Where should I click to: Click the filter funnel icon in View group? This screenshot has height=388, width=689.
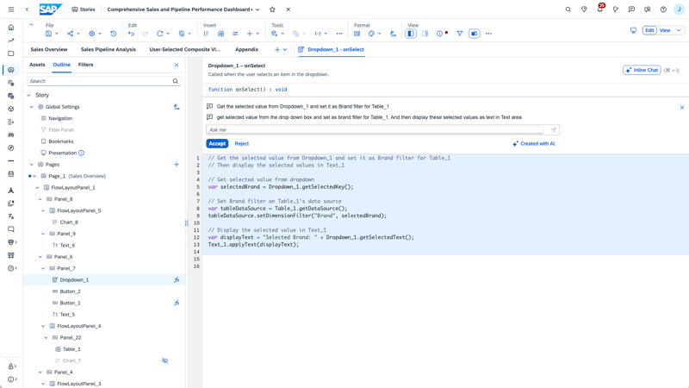tap(460, 34)
